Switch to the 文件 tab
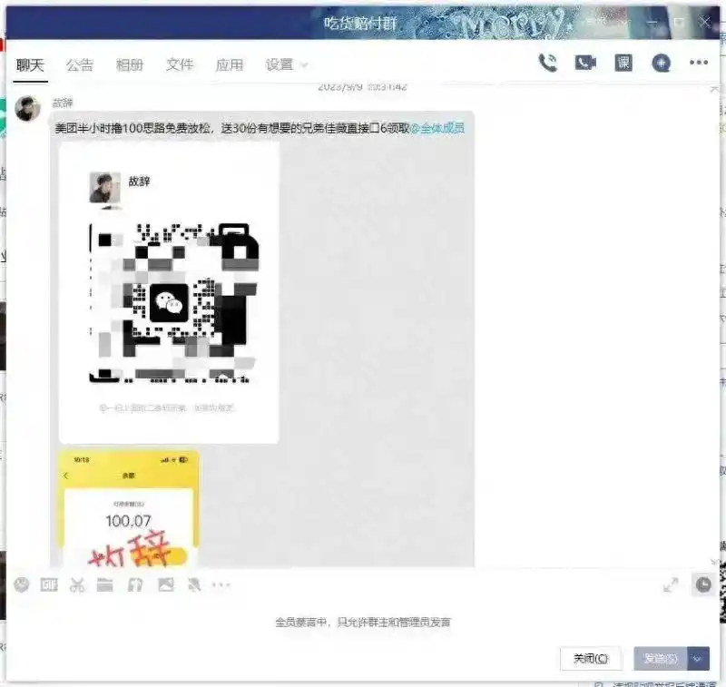The height and width of the screenshot is (687, 726). 181,64
